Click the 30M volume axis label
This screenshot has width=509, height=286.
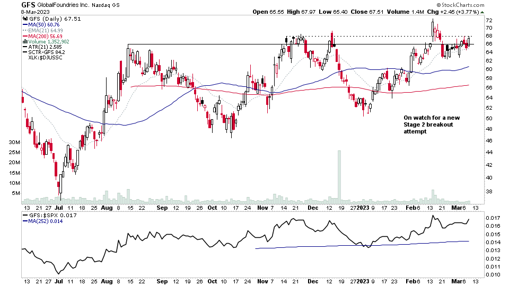pyautogui.click(x=14, y=142)
